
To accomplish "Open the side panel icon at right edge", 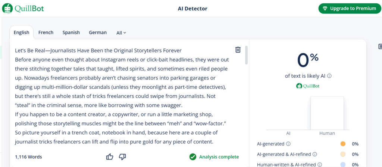I will coord(380,46).
